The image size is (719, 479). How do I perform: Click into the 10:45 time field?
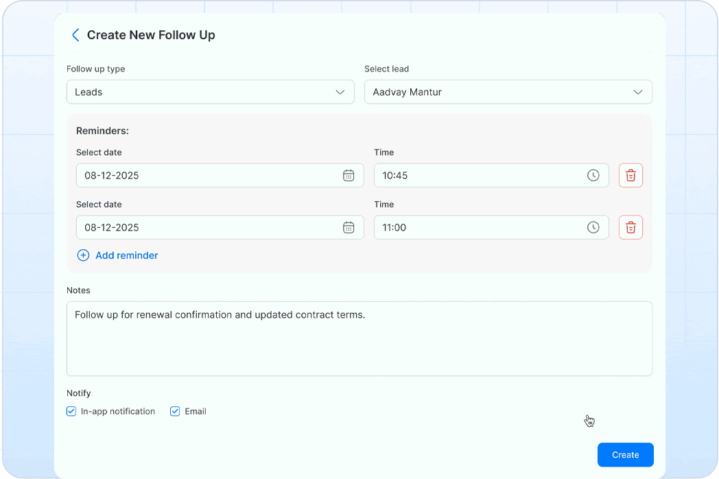491,175
